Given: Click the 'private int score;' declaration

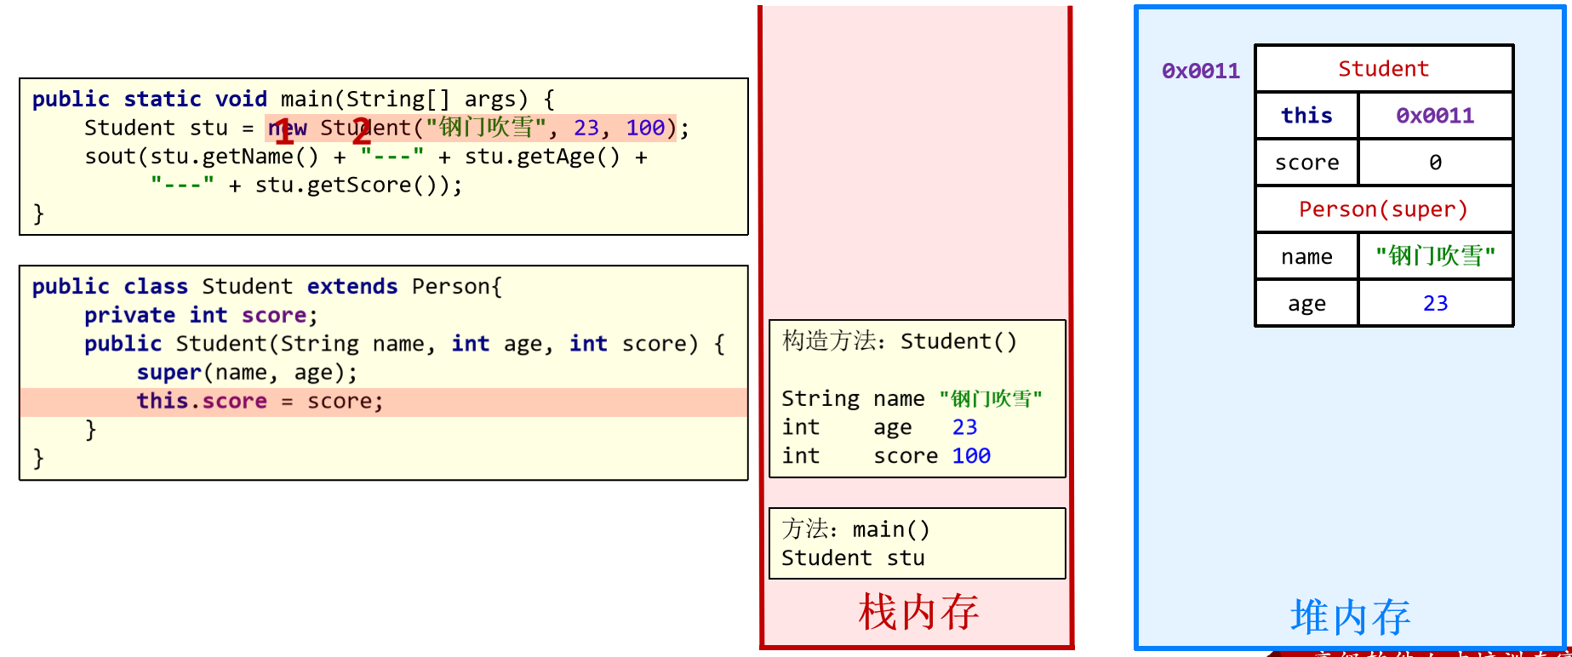Looking at the screenshot, I should pyautogui.click(x=201, y=316).
